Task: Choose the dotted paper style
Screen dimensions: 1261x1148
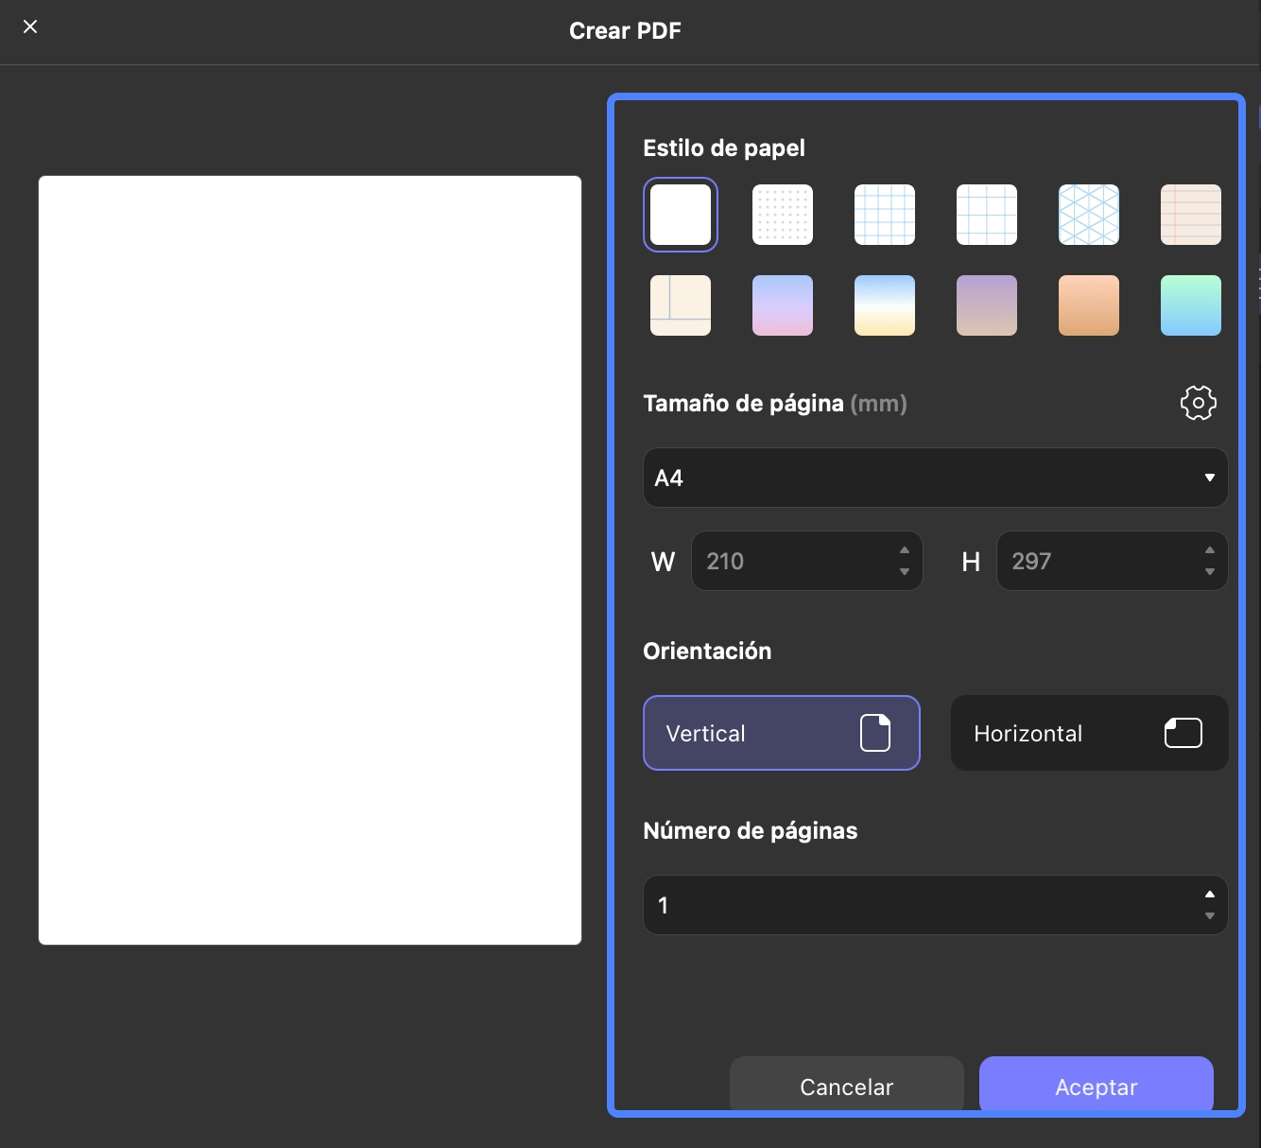Action: click(x=783, y=215)
